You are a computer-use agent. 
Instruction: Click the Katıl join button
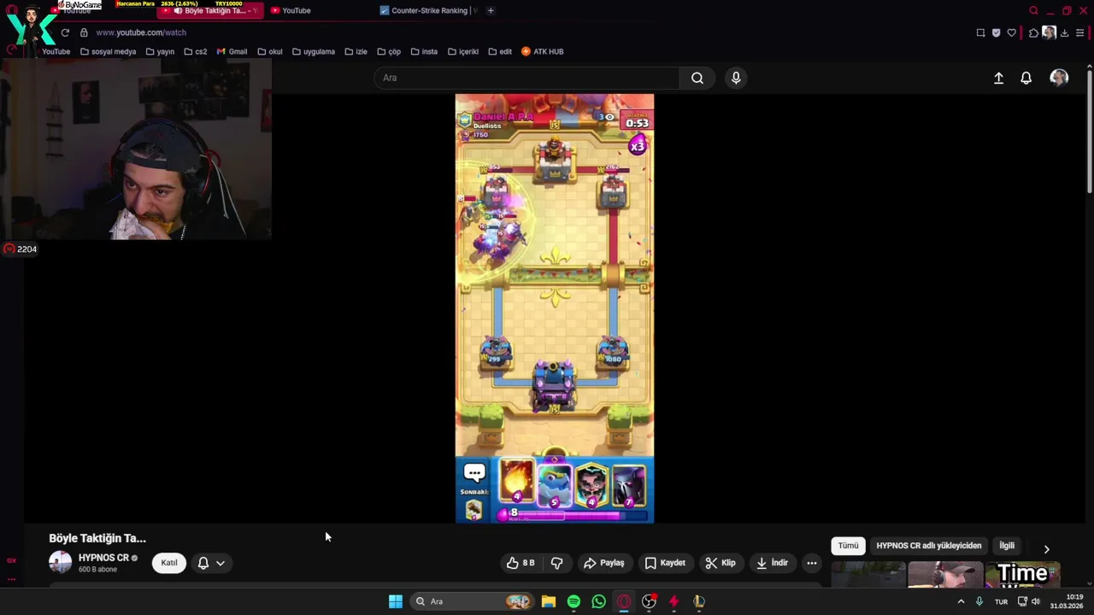pyautogui.click(x=169, y=563)
